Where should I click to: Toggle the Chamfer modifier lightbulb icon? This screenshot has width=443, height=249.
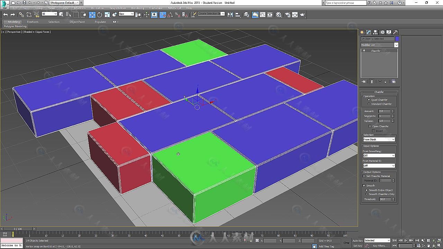pyautogui.click(x=364, y=51)
